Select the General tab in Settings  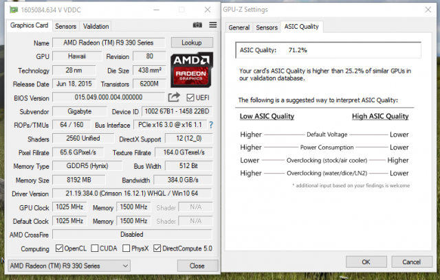click(x=239, y=27)
